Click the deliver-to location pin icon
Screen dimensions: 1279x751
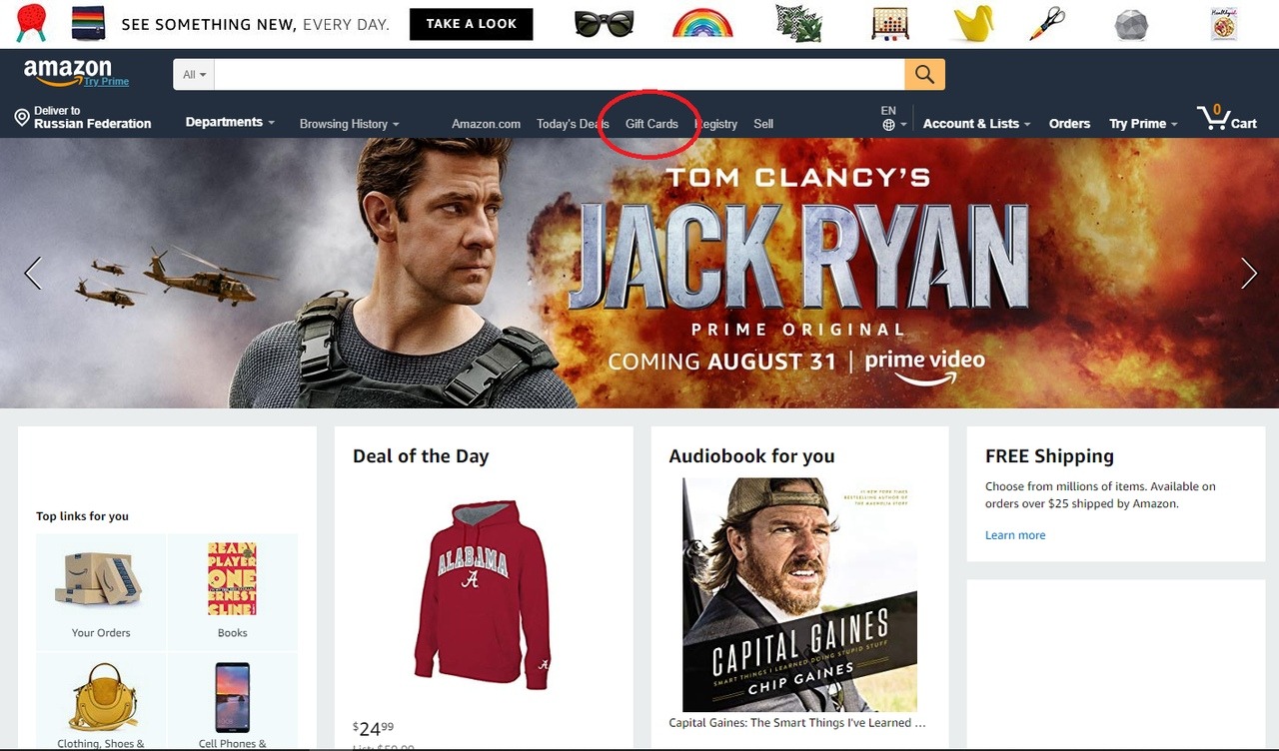(x=22, y=118)
